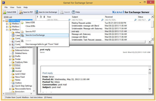Screen dimensions: 156x101
Task: Click the Deleted Items trash icon
Action: pyautogui.click(x=13, y=53)
